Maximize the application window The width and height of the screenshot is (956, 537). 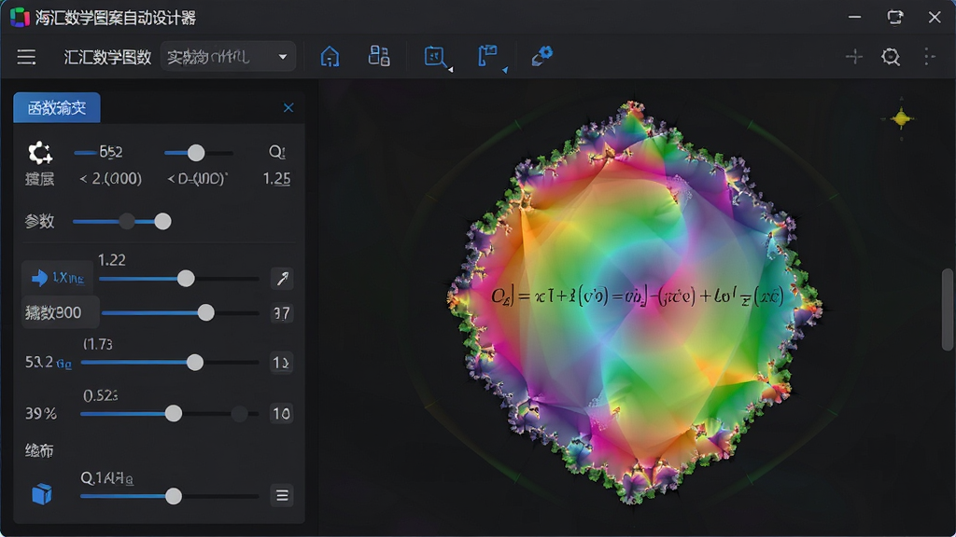click(x=895, y=17)
